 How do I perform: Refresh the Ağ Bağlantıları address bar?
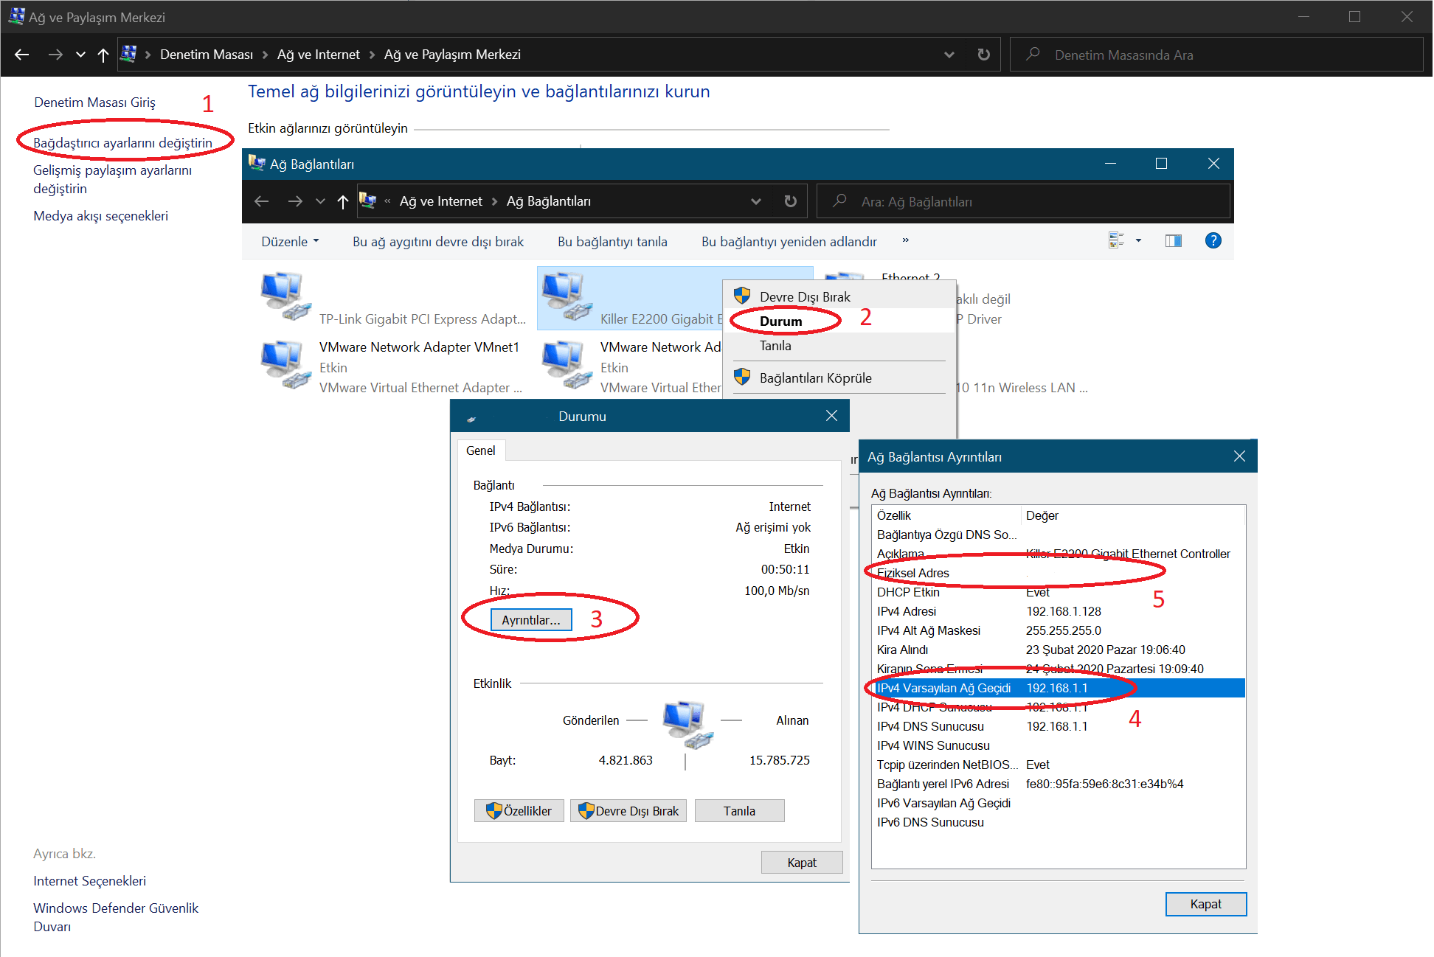[790, 201]
